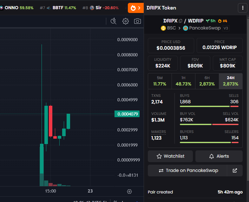Viewport: 249px width, 202px height.
Task: Click the 23 date axis label
Action: click(90, 191)
